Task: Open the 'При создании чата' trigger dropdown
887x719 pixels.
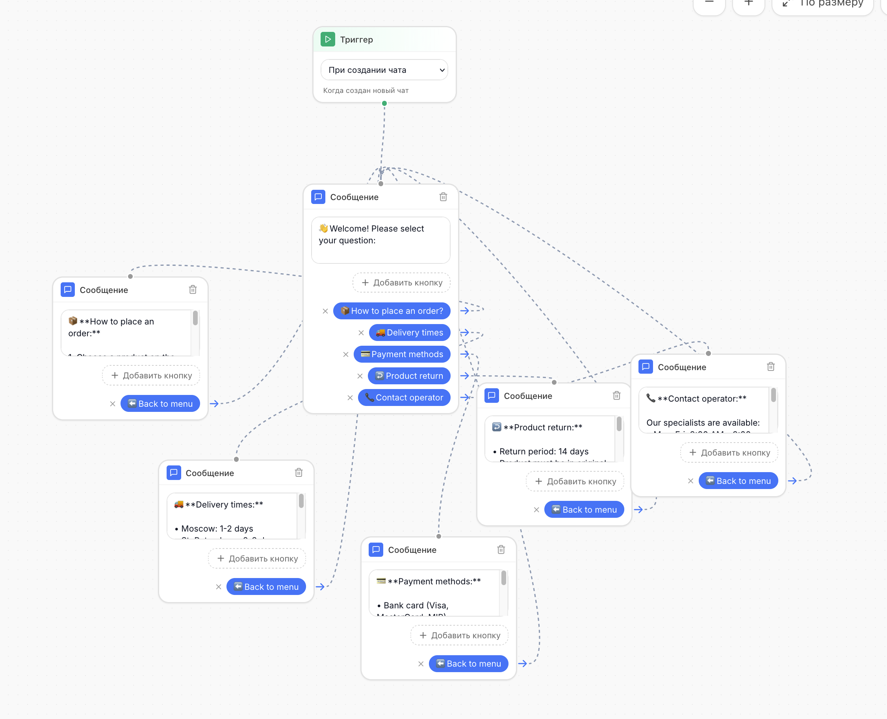Action: [384, 70]
